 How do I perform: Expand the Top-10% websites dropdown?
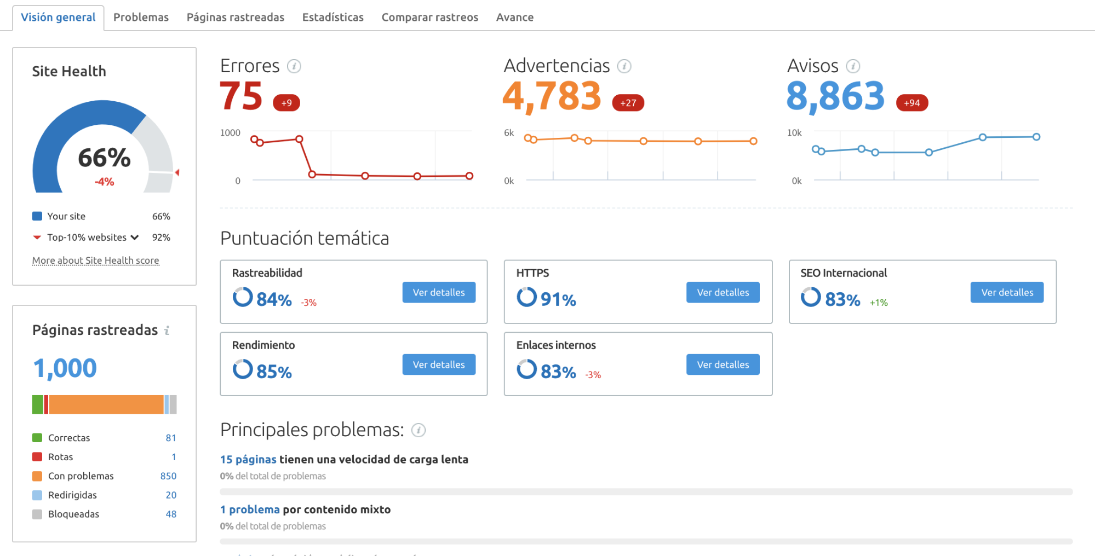[135, 238]
